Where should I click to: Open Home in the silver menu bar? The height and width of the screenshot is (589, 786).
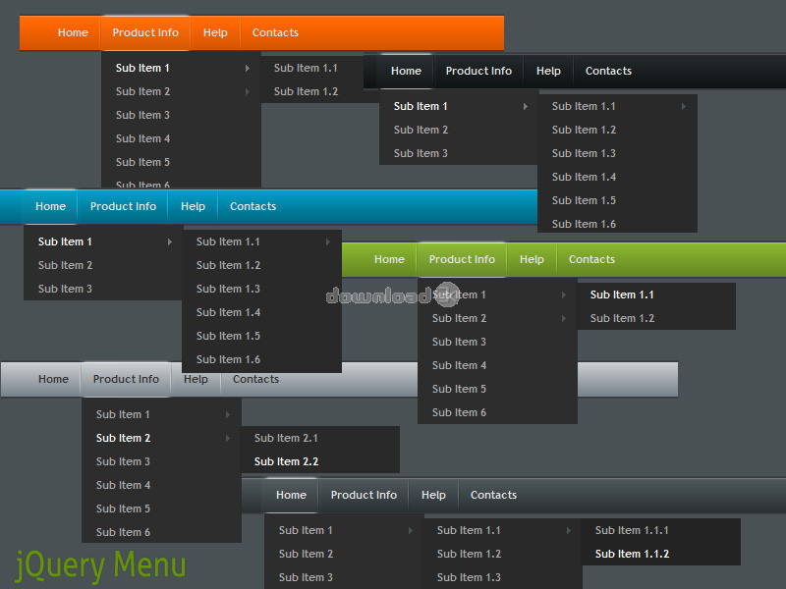pos(54,379)
